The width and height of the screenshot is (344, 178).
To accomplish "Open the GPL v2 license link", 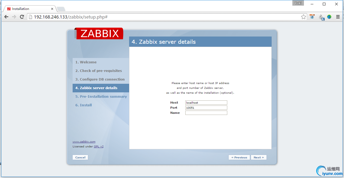I will click(99, 146).
